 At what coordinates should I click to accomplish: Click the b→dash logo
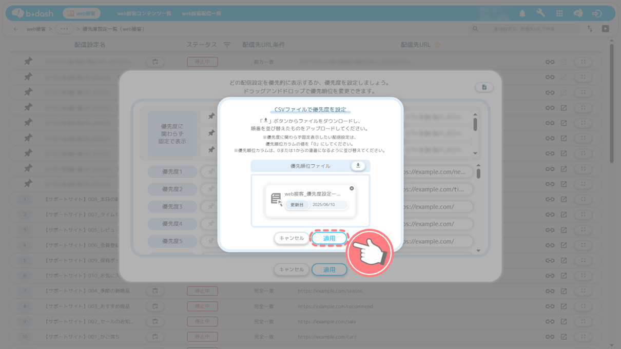click(x=32, y=13)
